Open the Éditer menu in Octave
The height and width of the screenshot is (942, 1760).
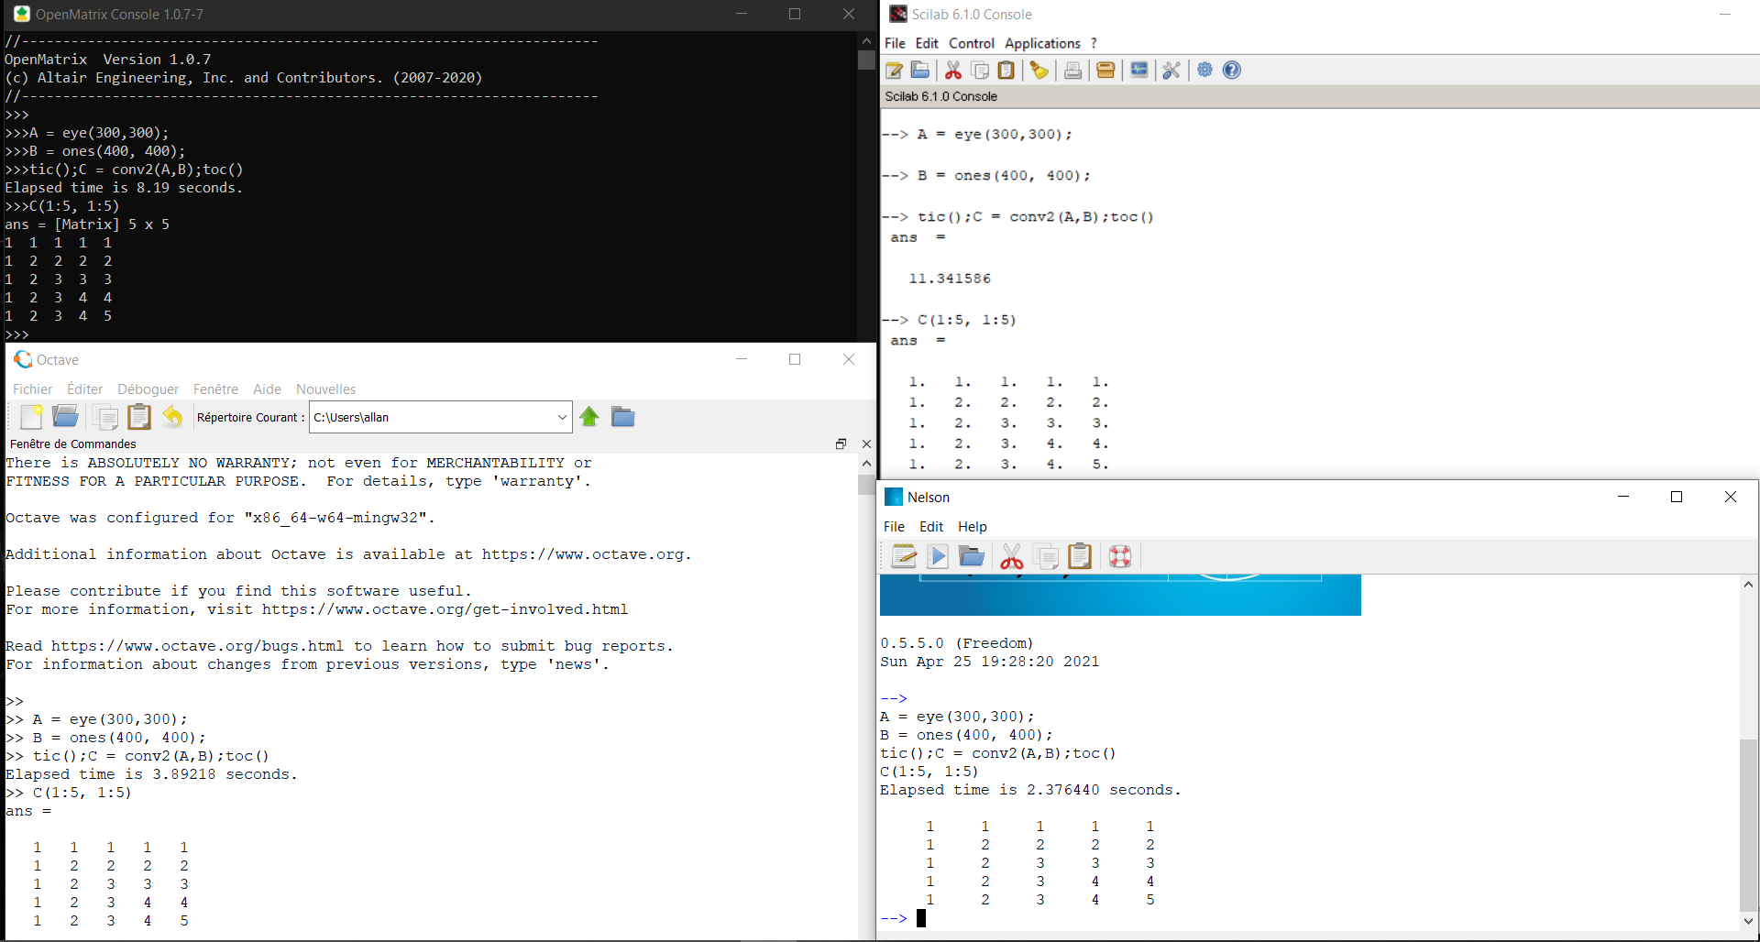click(x=85, y=389)
